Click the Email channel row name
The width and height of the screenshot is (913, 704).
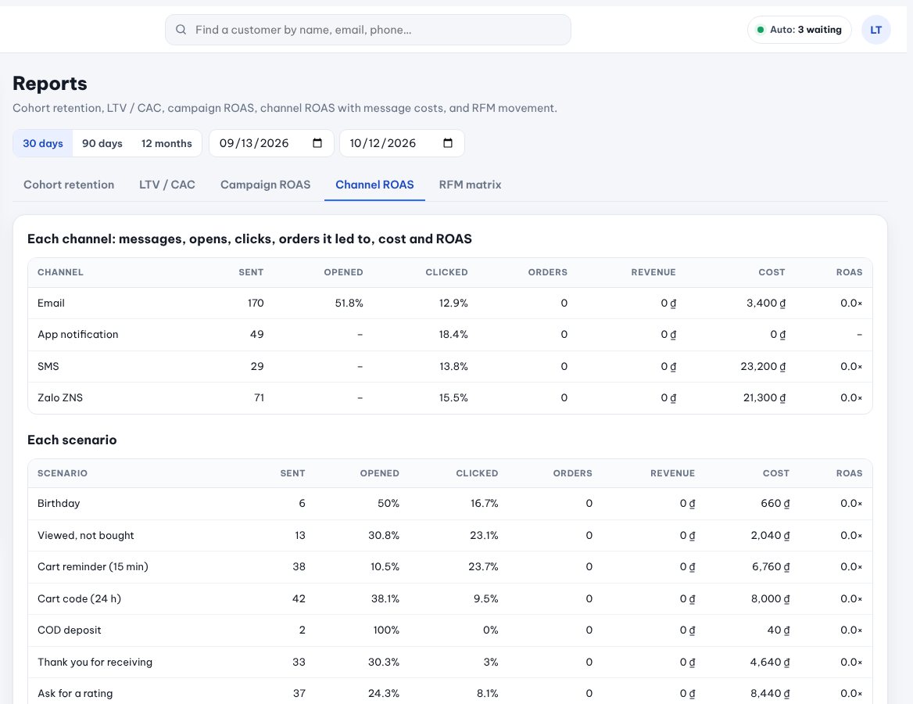click(52, 303)
